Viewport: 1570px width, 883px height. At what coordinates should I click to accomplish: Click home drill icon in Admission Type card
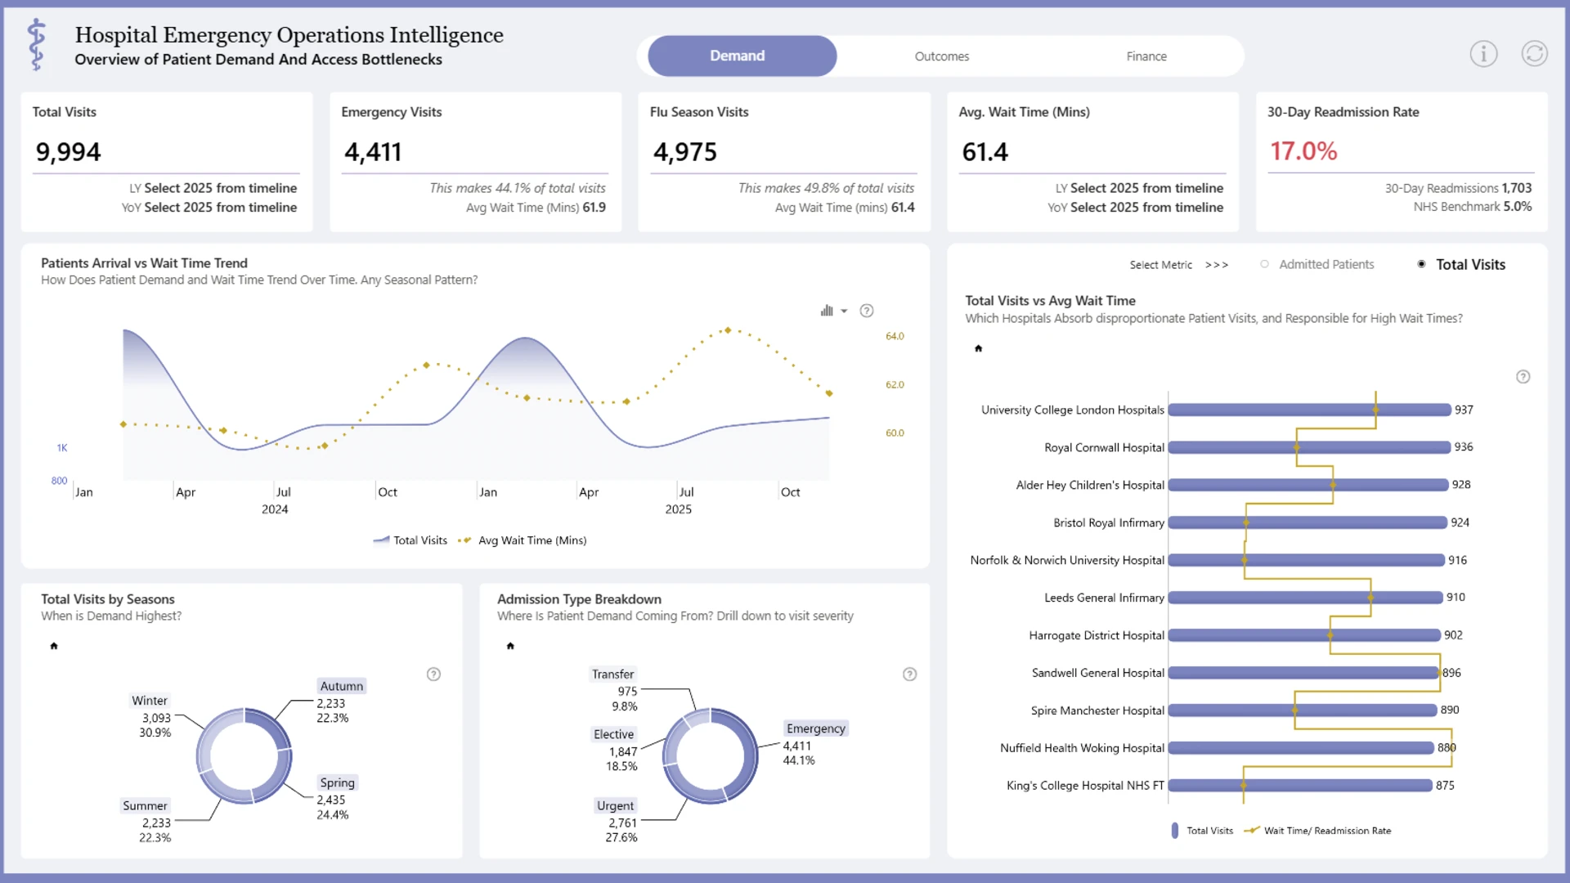point(510,646)
